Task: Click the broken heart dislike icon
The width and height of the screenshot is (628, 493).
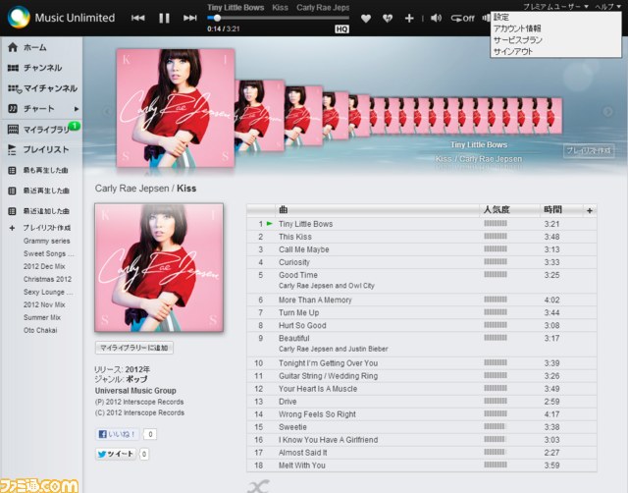Action: tap(388, 19)
